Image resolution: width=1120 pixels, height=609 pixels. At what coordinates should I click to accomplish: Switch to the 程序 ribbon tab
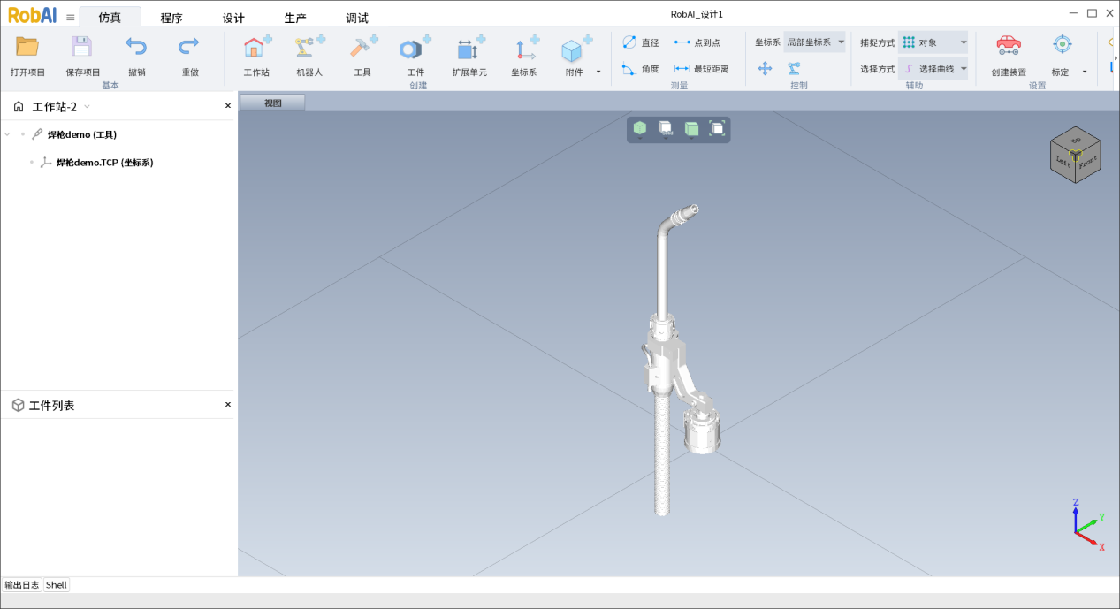pos(171,18)
